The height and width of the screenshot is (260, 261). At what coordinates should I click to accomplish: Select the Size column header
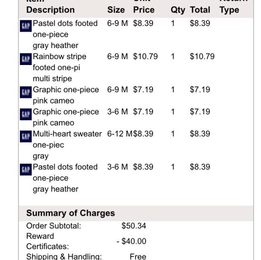[x=116, y=10]
